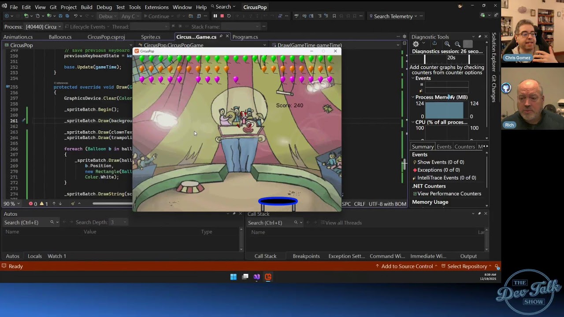Screen dimensions: 564x317
Task: Open the Debug menu
Action: pyautogui.click(x=104, y=7)
